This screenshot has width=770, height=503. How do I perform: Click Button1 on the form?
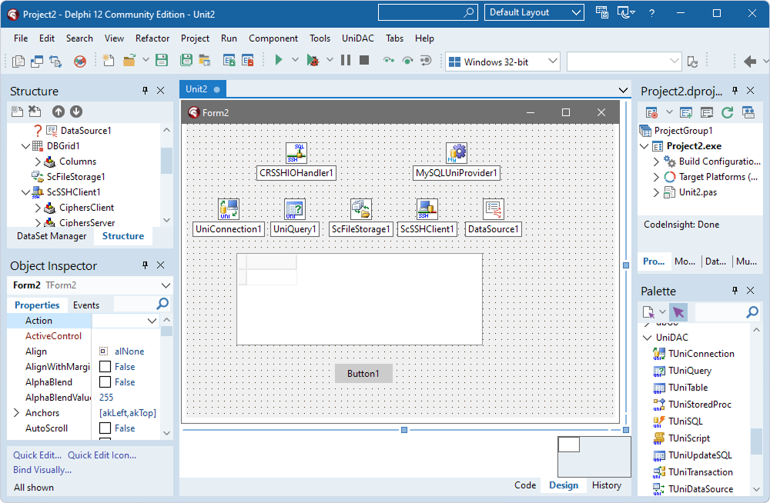coord(363,374)
